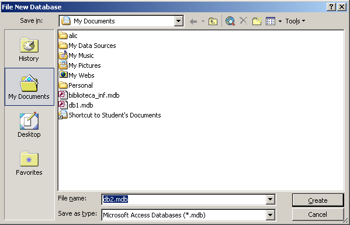Click the Views grid icon
Viewport: 350px width, 225px height.
(x=271, y=21)
